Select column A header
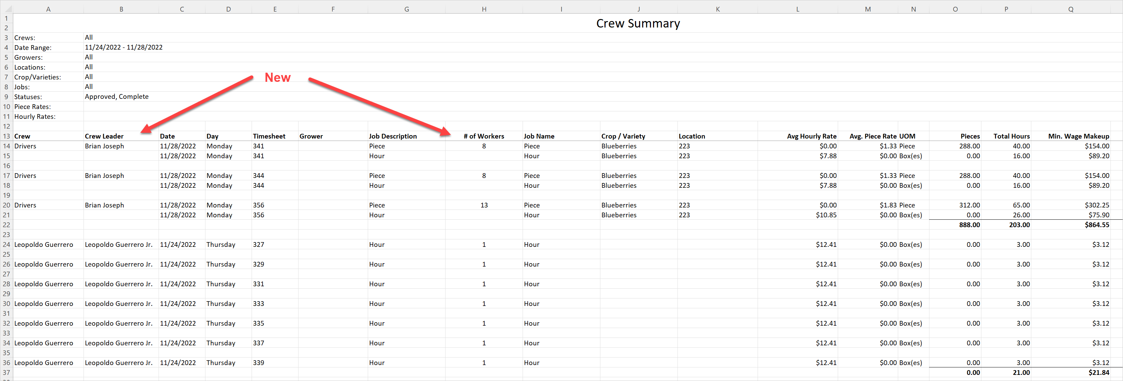Viewport: 1123px width, 381px height. (x=48, y=9)
